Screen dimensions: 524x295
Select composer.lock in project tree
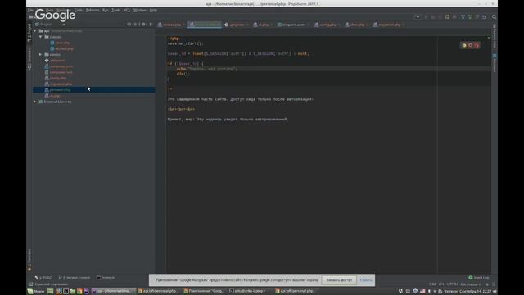click(61, 72)
